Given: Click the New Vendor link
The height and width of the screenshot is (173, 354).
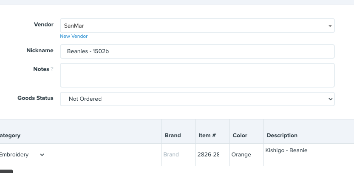Looking at the screenshot, I should point(74,36).
